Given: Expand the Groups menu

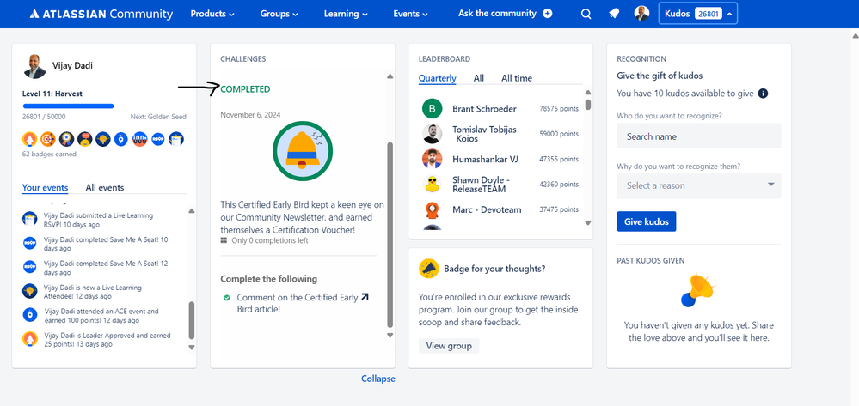Looking at the screenshot, I should (x=279, y=14).
